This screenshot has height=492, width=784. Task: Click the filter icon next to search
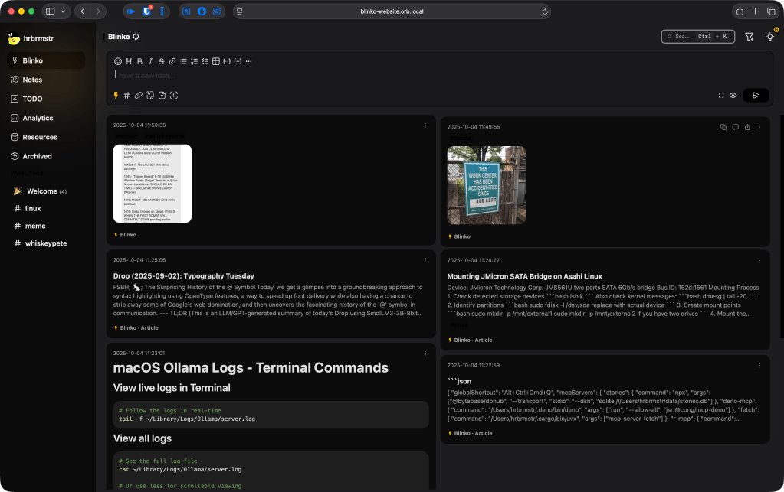749,36
